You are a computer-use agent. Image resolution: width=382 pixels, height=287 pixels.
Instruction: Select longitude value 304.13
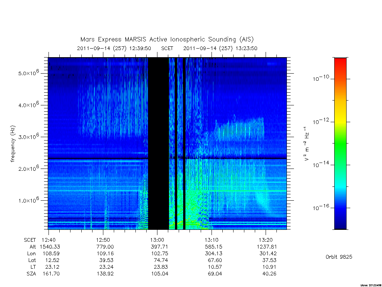pos(214,254)
